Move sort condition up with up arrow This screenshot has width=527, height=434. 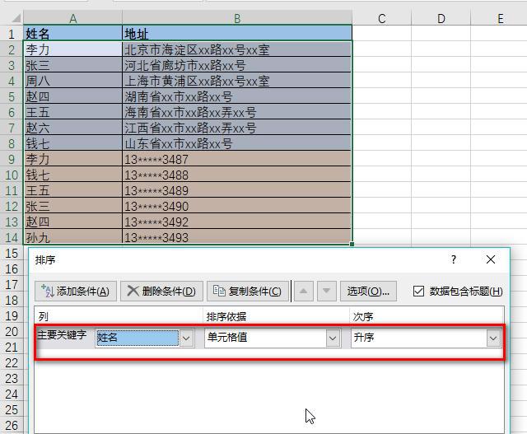[x=304, y=292]
